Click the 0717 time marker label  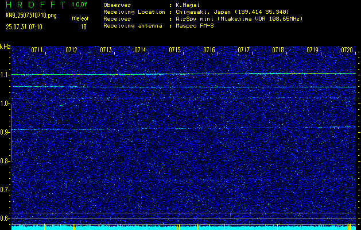coord(243,49)
